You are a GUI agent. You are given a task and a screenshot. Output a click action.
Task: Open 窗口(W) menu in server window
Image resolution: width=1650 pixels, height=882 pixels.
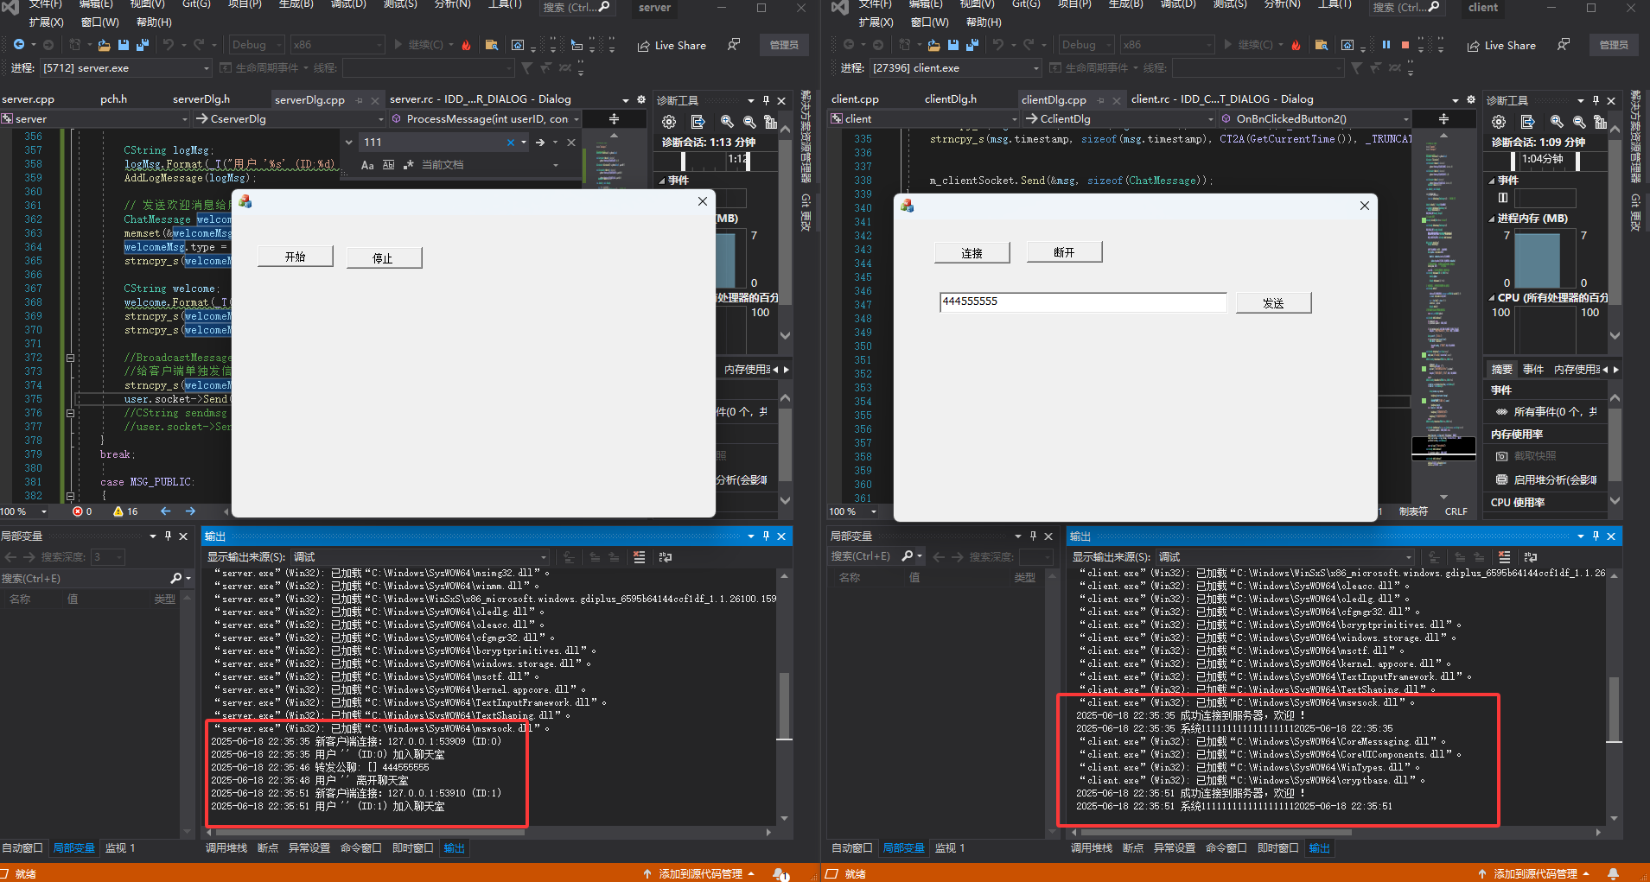(x=99, y=22)
